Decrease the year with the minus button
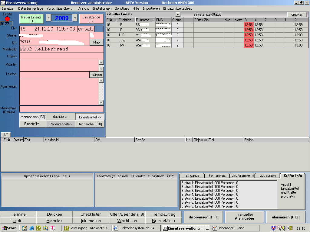Viewport: 310px width, 232px height. pos(48,18)
